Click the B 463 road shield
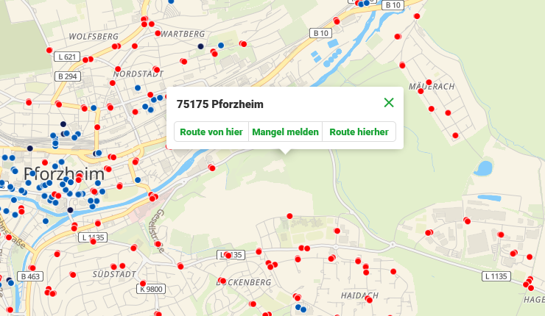Screen dimensions: 545x316 coord(32,276)
